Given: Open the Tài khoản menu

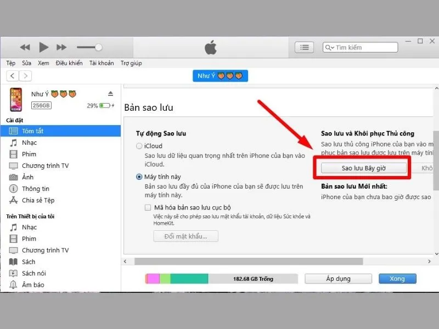Looking at the screenshot, I should point(102,63).
